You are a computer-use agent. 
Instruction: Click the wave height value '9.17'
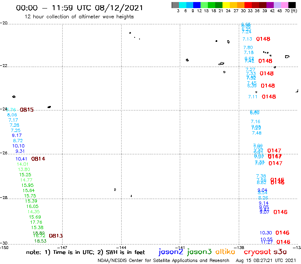[x=17, y=135]
